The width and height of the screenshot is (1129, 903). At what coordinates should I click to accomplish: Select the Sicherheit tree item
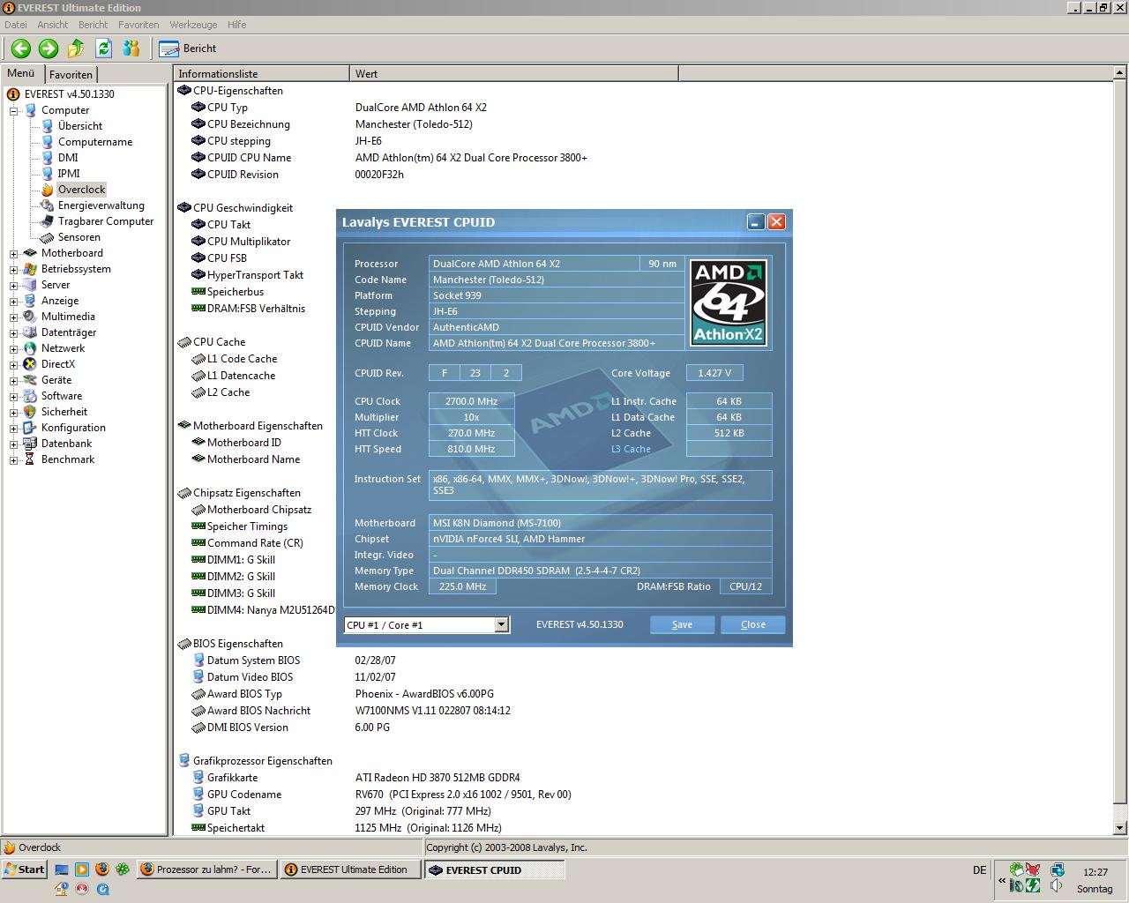coord(64,412)
